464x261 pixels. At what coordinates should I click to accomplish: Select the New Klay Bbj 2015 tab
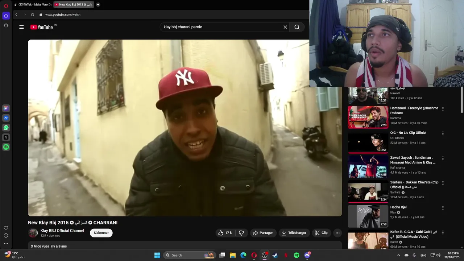(74, 5)
